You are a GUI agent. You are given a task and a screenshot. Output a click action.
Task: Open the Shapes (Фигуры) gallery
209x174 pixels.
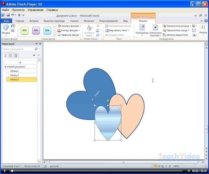6,29
